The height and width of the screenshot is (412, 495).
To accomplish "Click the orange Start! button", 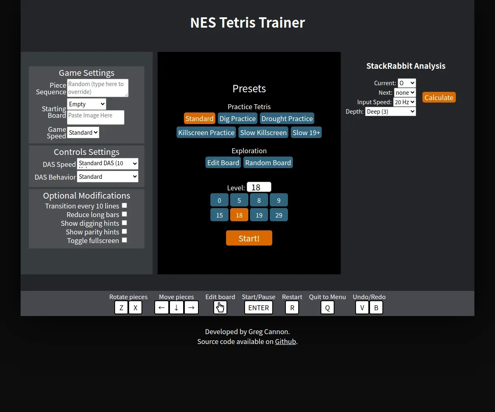I will point(249,238).
